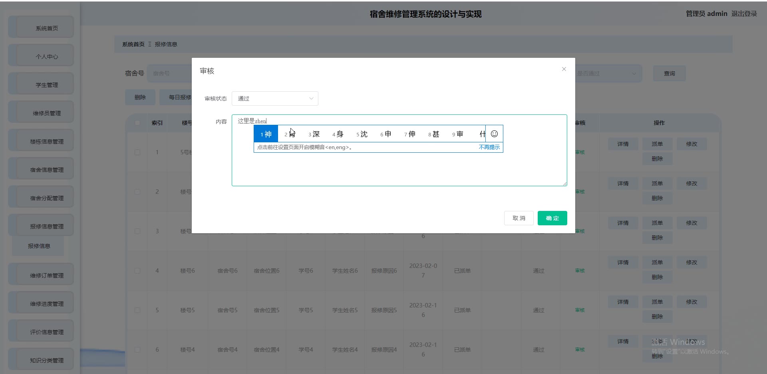Click 退出登录 in the top right
This screenshot has width=767, height=374.
click(744, 14)
